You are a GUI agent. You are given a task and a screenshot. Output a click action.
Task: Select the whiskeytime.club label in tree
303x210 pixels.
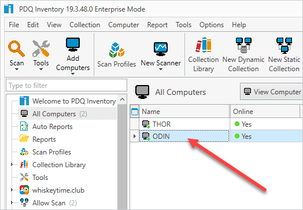[x=58, y=190]
